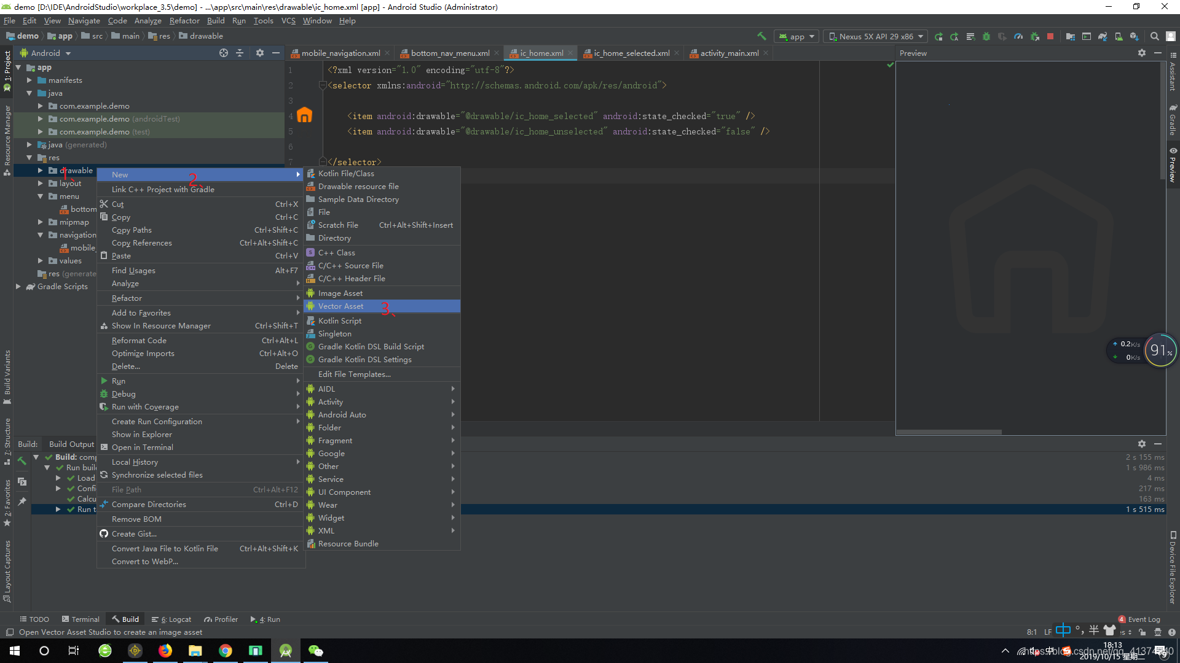Click the Build hammer icon in toolbar
Screen dimensions: 1180x663
(762, 36)
